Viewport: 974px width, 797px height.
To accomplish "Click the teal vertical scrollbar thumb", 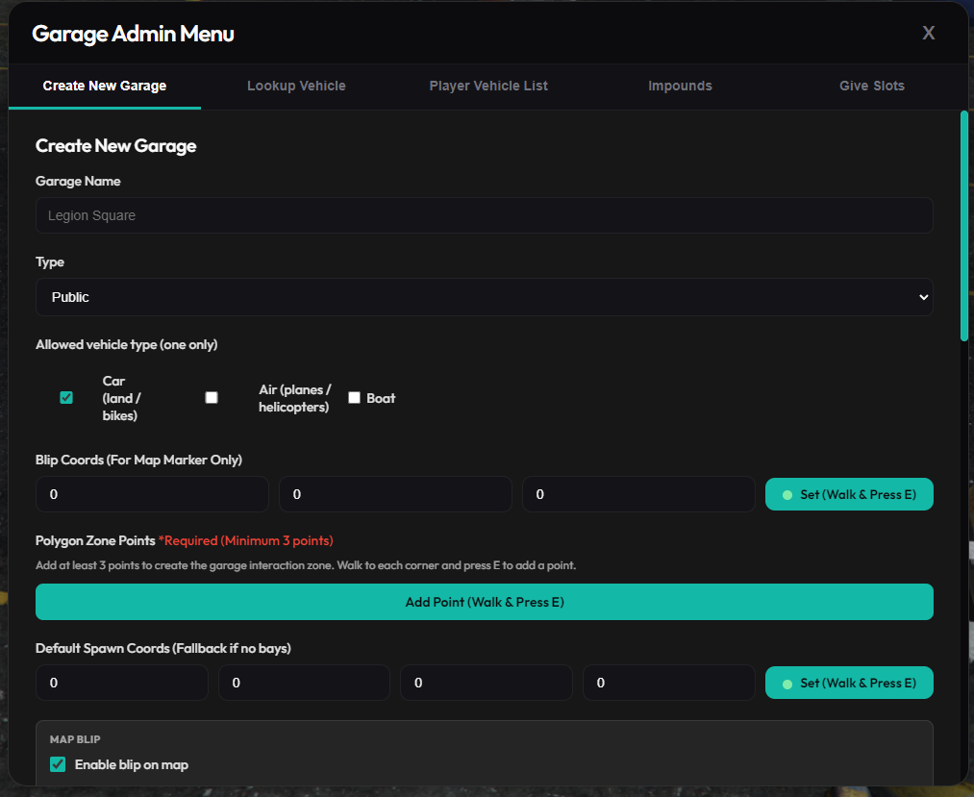I will coord(964,226).
